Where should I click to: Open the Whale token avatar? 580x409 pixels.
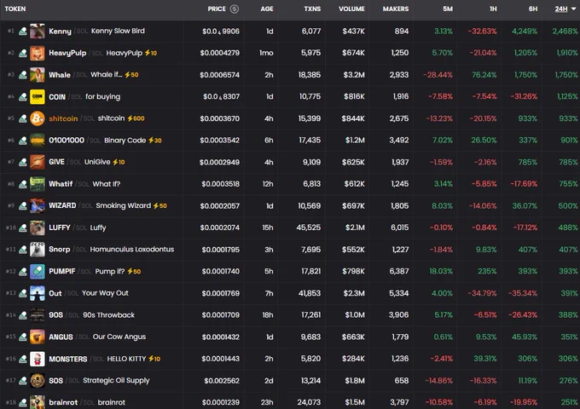pos(38,75)
